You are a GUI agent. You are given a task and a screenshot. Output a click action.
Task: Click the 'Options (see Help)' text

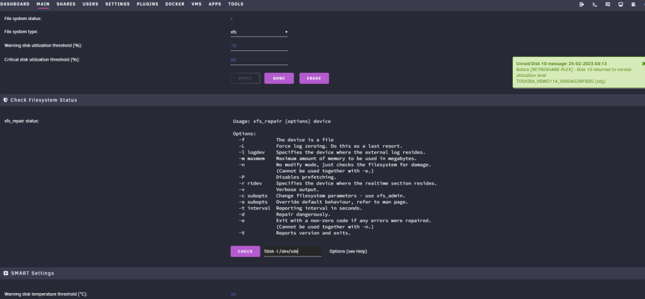[348, 251]
